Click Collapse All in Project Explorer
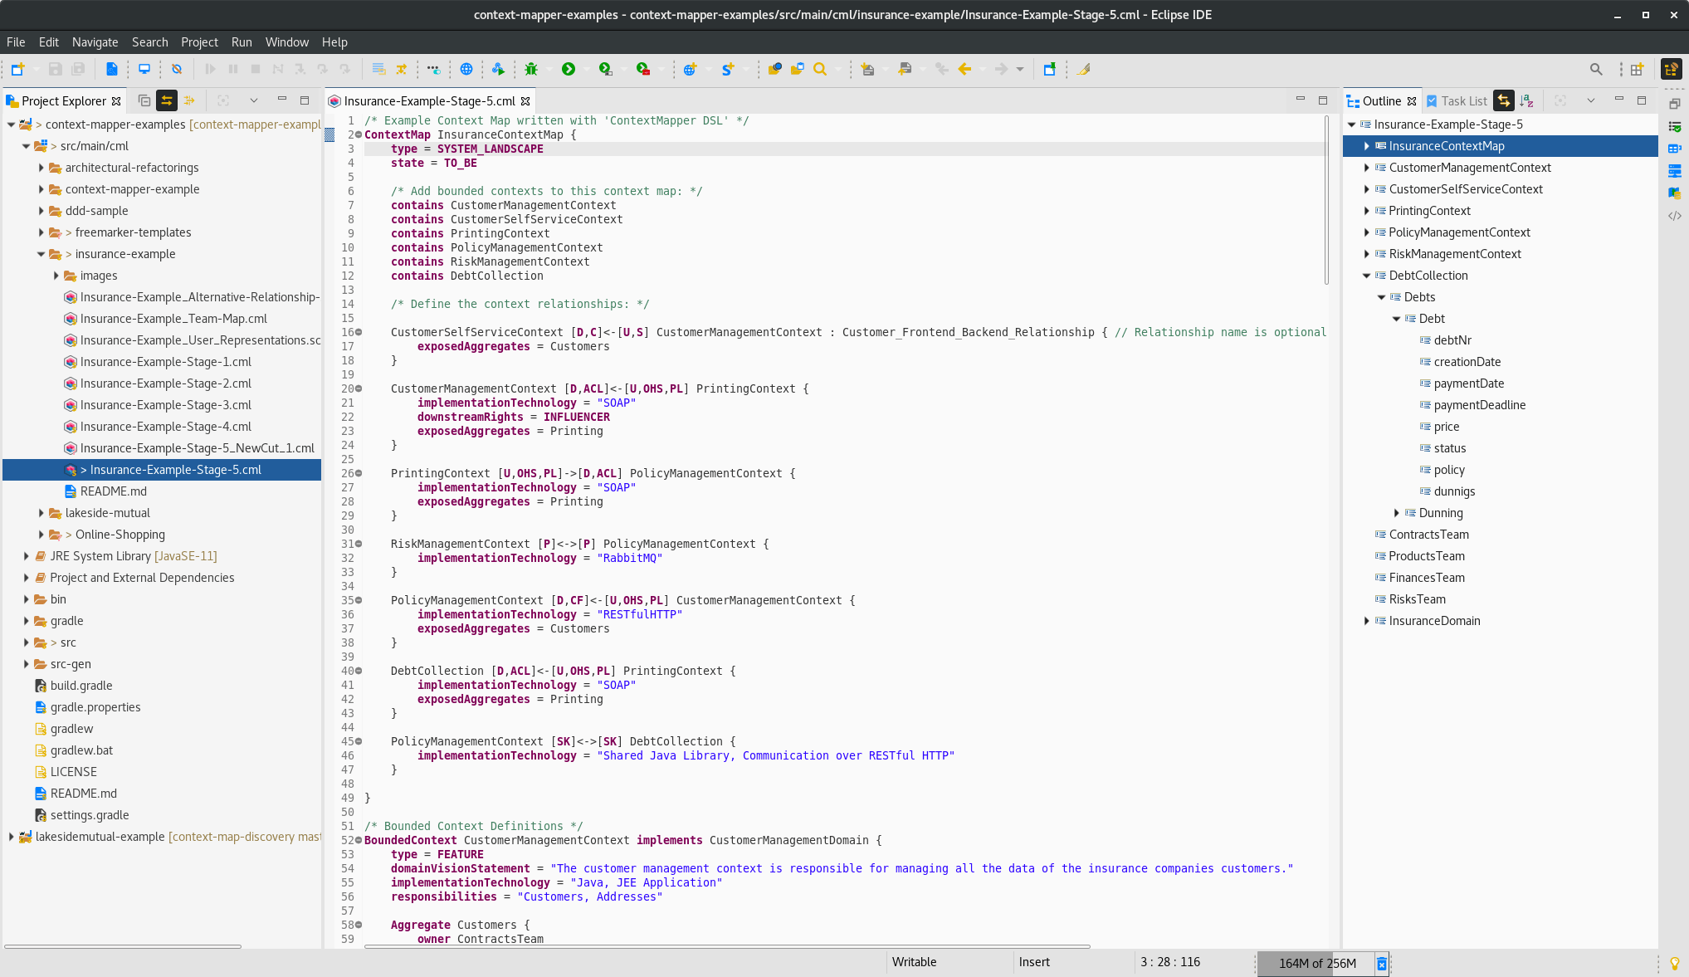Image resolution: width=1689 pixels, height=977 pixels. tap(144, 100)
